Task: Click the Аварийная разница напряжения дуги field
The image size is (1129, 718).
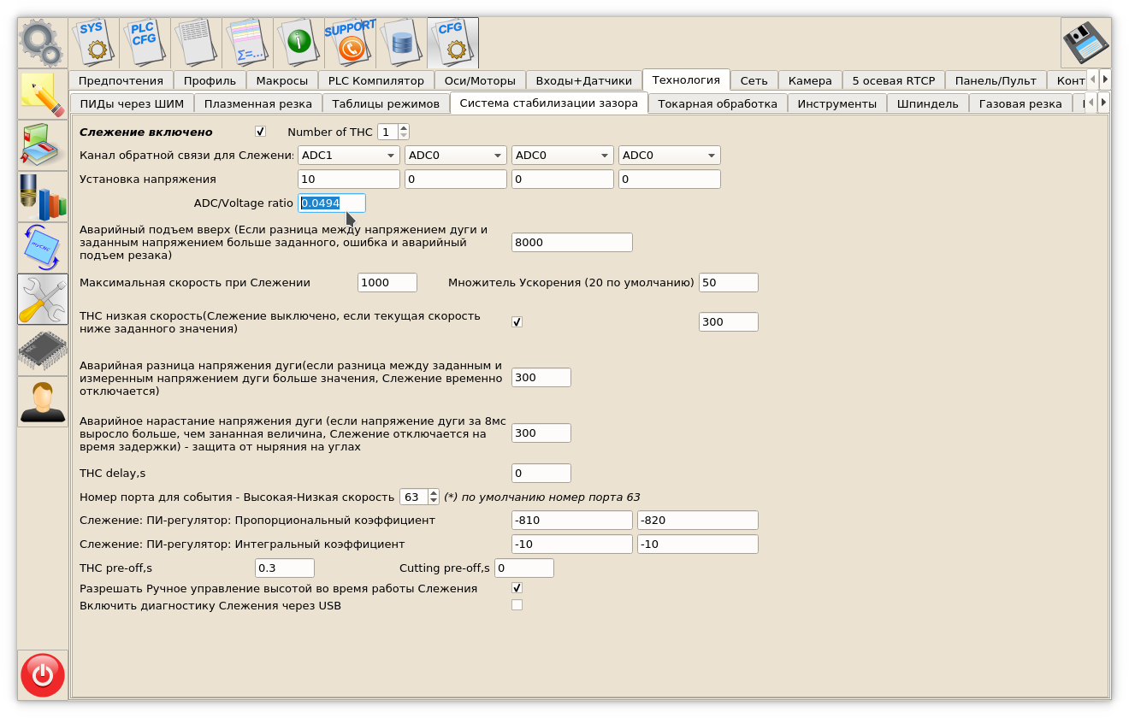Action: tap(541, 377)
